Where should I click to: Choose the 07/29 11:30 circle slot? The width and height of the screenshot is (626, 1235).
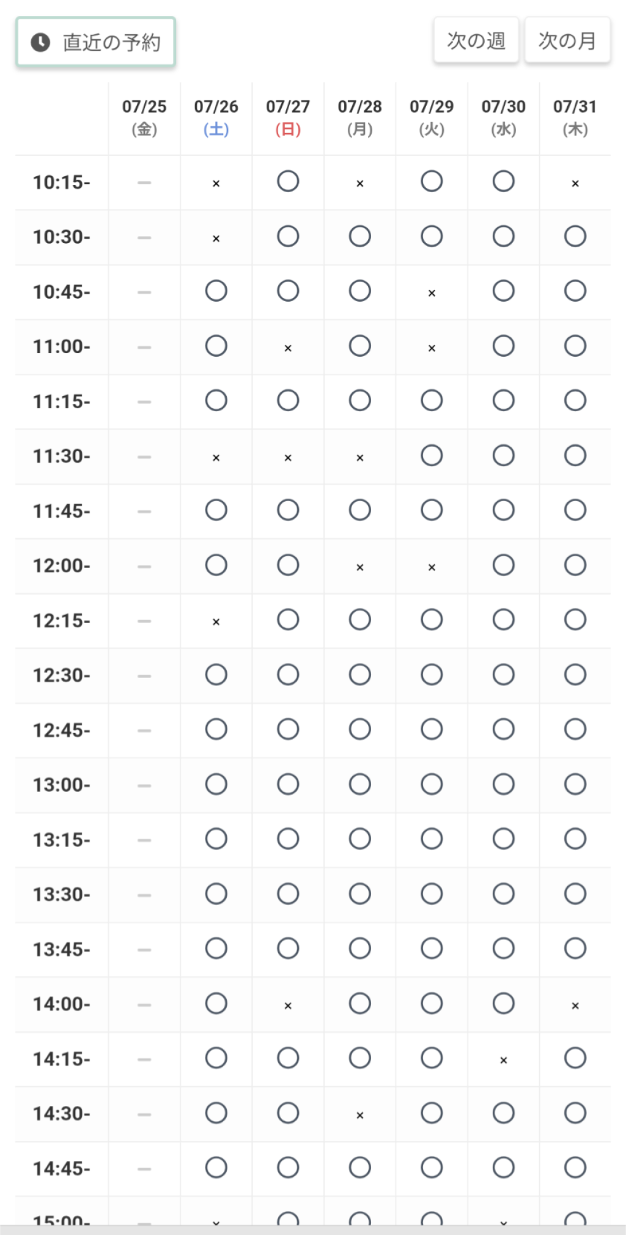pos(432,455)
